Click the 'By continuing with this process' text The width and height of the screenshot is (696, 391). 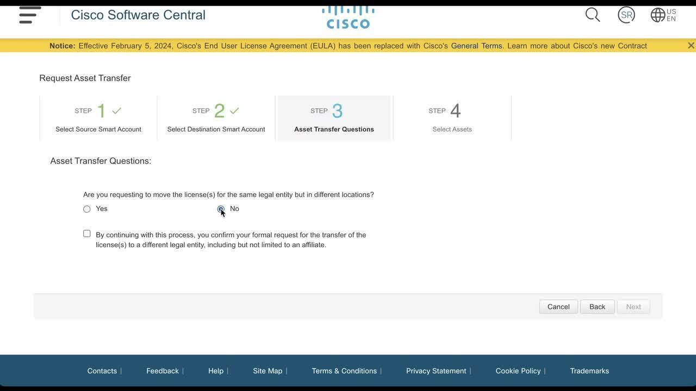231,240
